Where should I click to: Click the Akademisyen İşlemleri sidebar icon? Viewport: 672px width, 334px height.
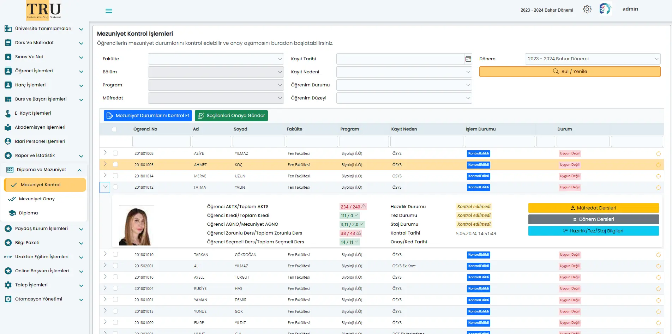[8, 127]
